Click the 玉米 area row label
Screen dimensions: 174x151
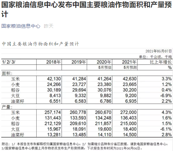15,79
